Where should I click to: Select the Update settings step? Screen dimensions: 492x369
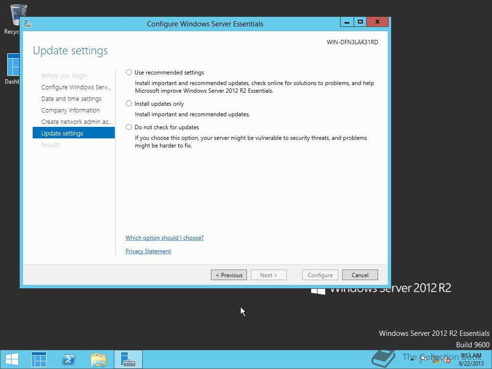coord(74,134)
